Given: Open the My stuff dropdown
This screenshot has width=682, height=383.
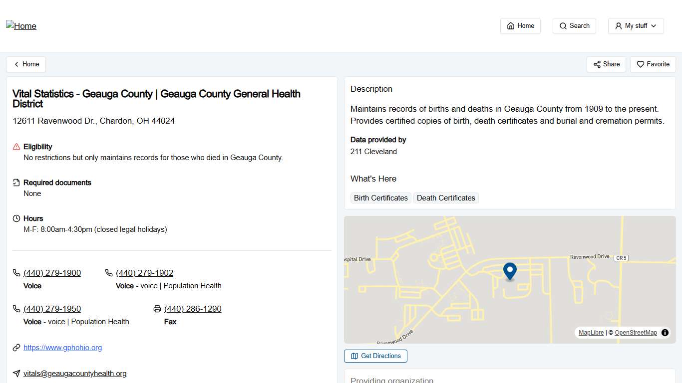Looking at the screenshot, I should point(636,25).
